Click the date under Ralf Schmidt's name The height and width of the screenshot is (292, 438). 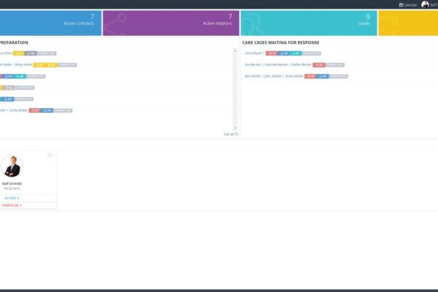(x=12, y=188)
